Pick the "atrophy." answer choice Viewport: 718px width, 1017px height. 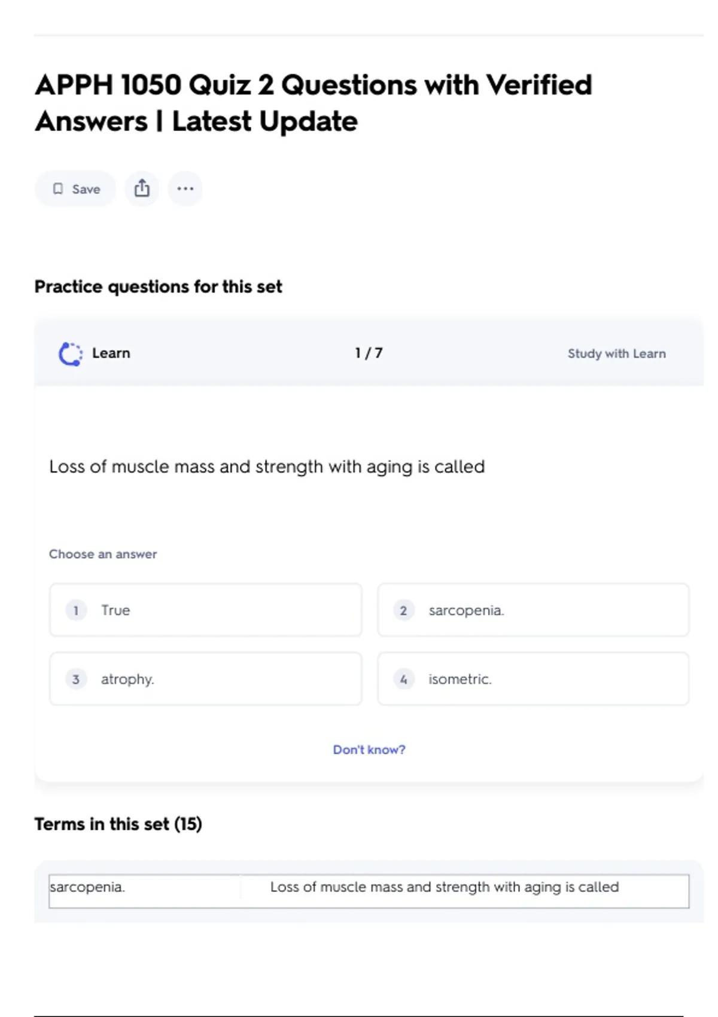[x=205, y=679]
